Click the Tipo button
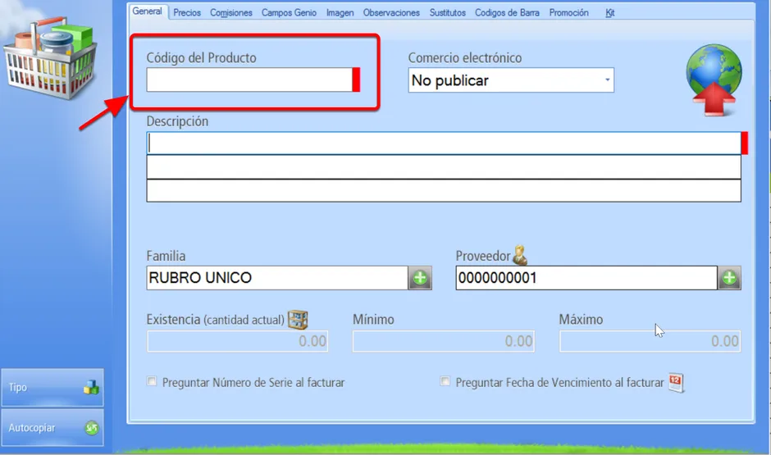Screen dimensions: 771x455 click(52, 387)
